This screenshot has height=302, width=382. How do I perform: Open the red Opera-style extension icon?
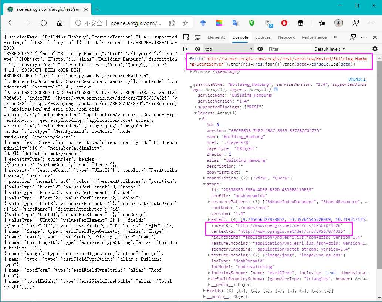click(284, 23)
